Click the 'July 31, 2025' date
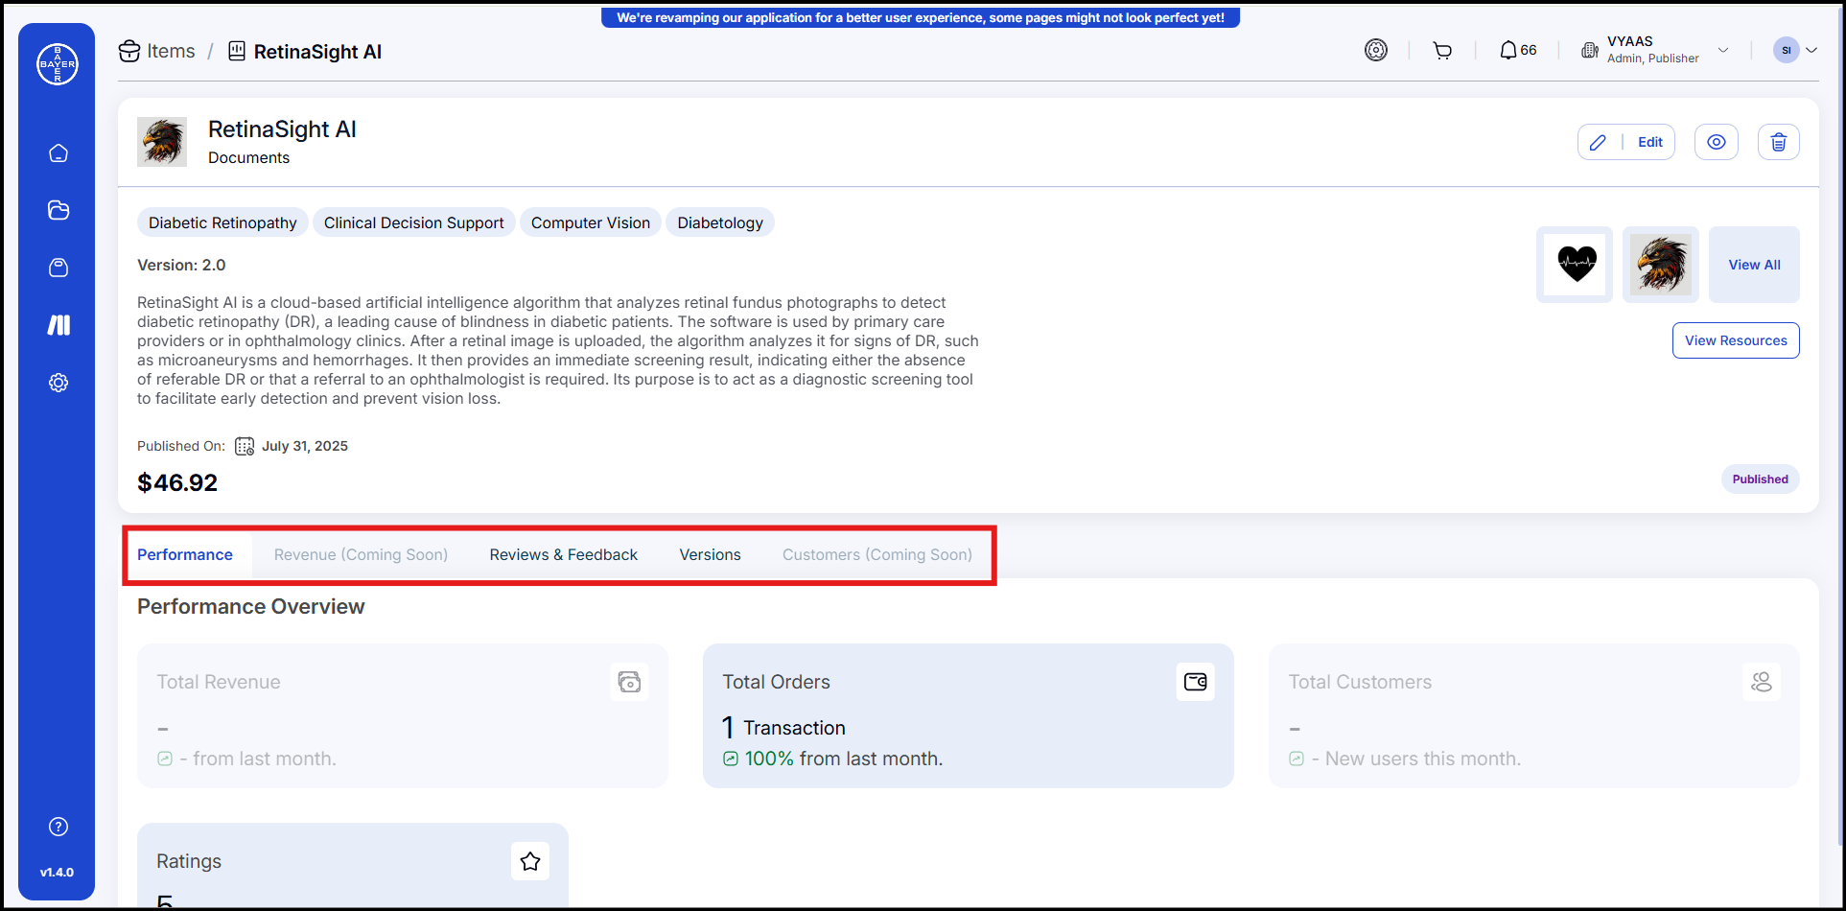The width and height of the screenshot is (1846, 911). coord(305,446)
